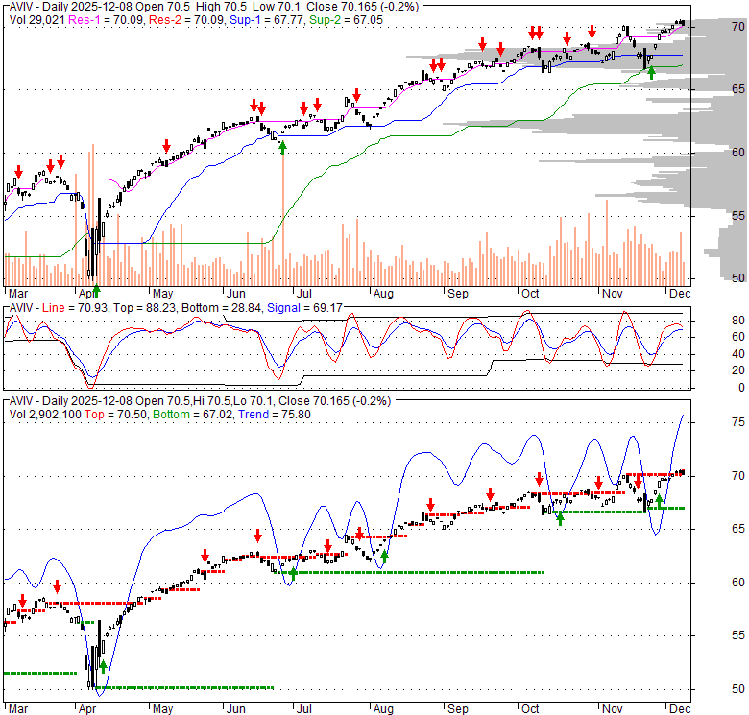Click the 80 label on the oscillator axis
Screen dimensions: 749x715
(x=738, y=321)
